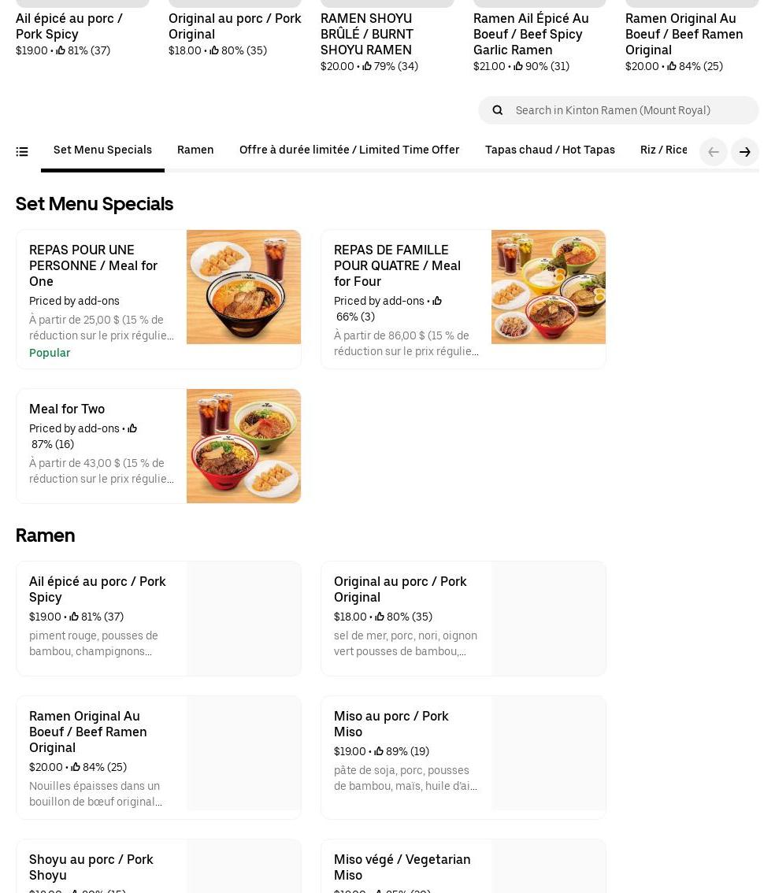
Task: Open the Meal for Four item title
Action: (x=397, y=265)
